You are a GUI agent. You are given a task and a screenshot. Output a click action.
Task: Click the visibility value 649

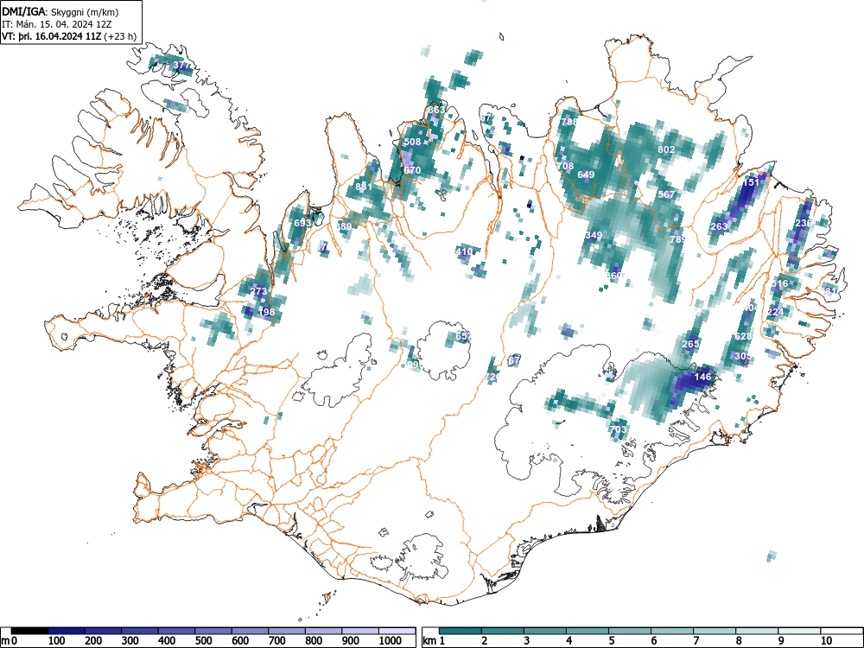(586, 175)
